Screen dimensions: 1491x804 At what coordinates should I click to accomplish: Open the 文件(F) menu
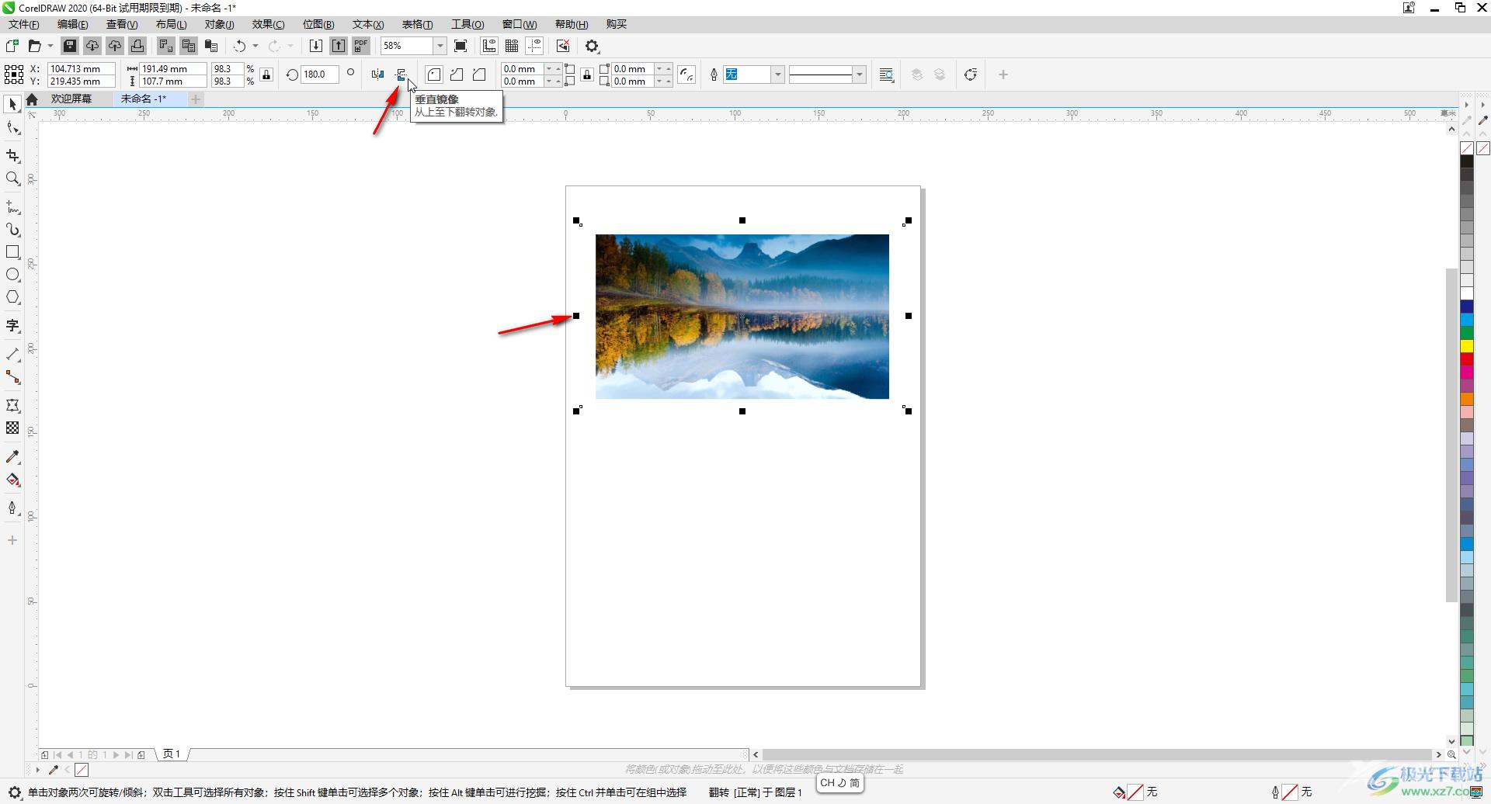[x=24, y=24]
